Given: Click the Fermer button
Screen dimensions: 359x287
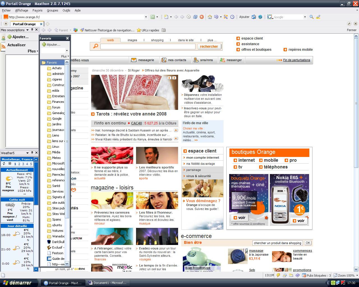Looking at the screenshot, I should tap(352, 30).
